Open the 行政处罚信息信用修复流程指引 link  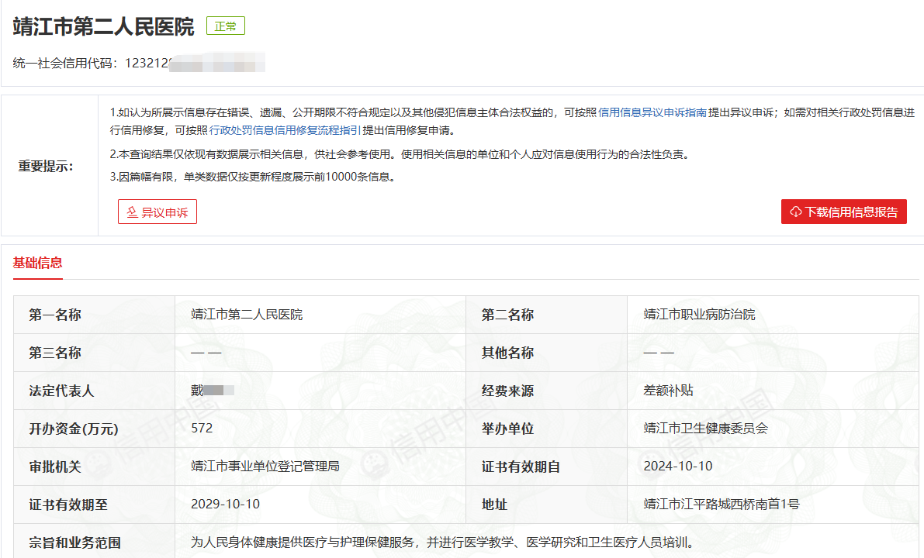tap(285, 130)
